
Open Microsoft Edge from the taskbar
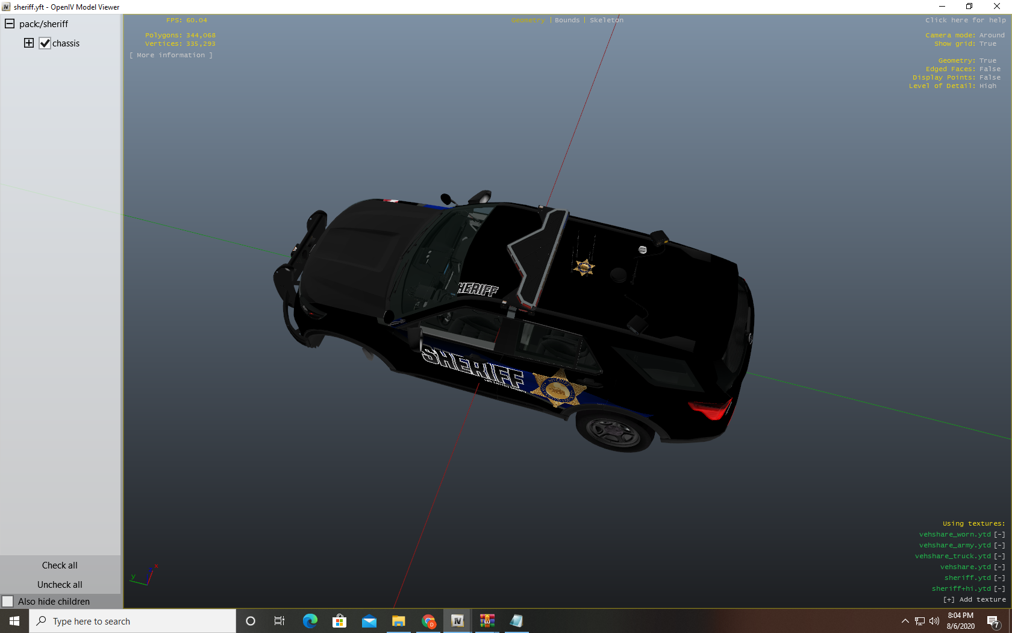310,621
